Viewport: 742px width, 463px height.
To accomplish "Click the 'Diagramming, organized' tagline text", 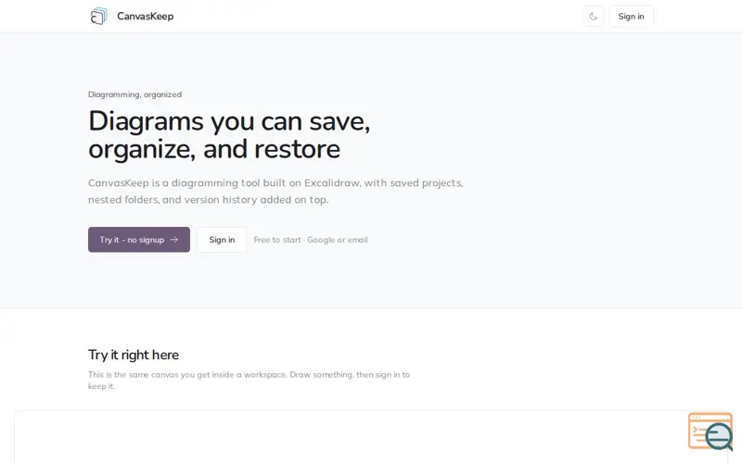I will coord(134,94).
